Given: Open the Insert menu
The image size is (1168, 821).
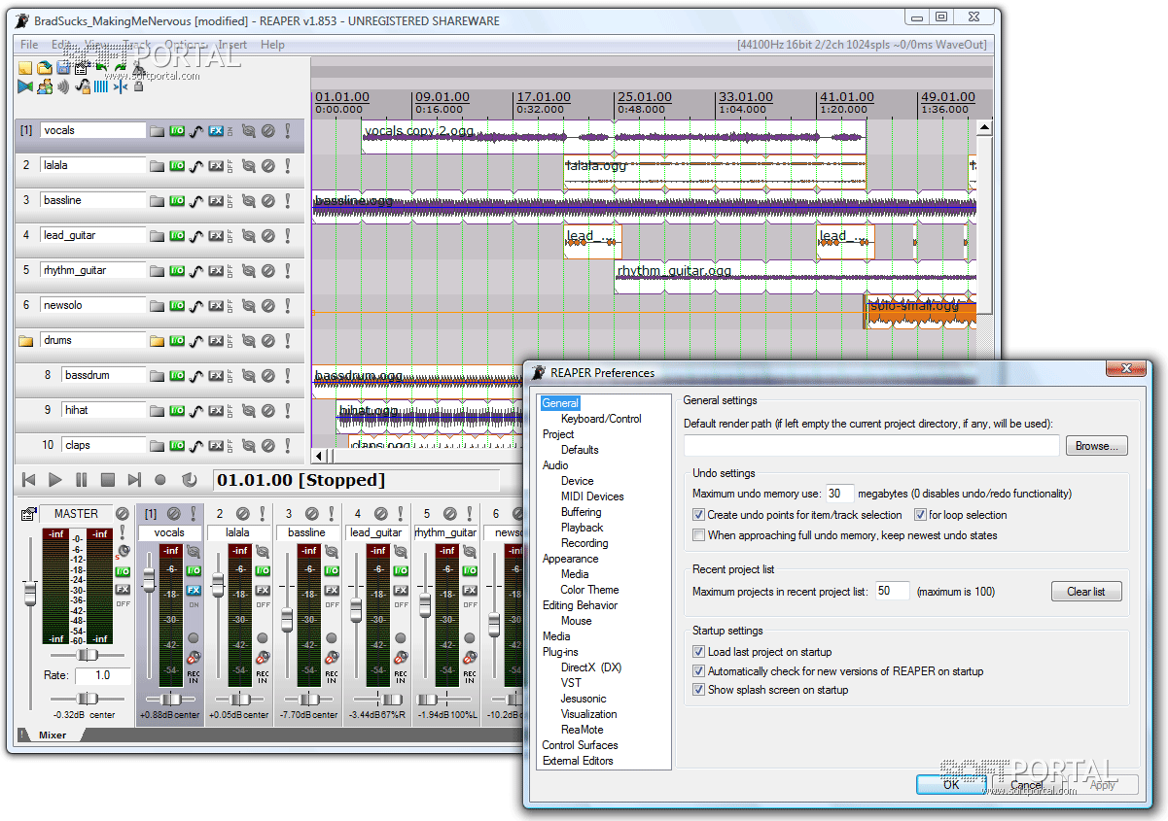Looking at the screenshot, I should pos(232,45).
